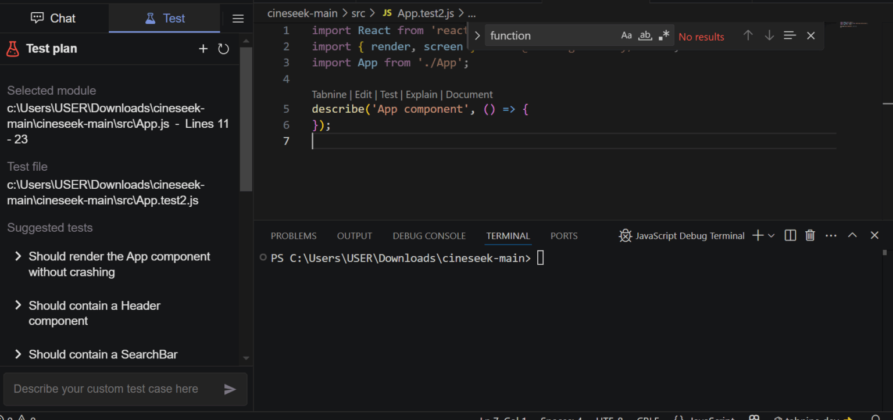
Task: Kill the terminal with the trash icon
Action: [x=810, y=235]
